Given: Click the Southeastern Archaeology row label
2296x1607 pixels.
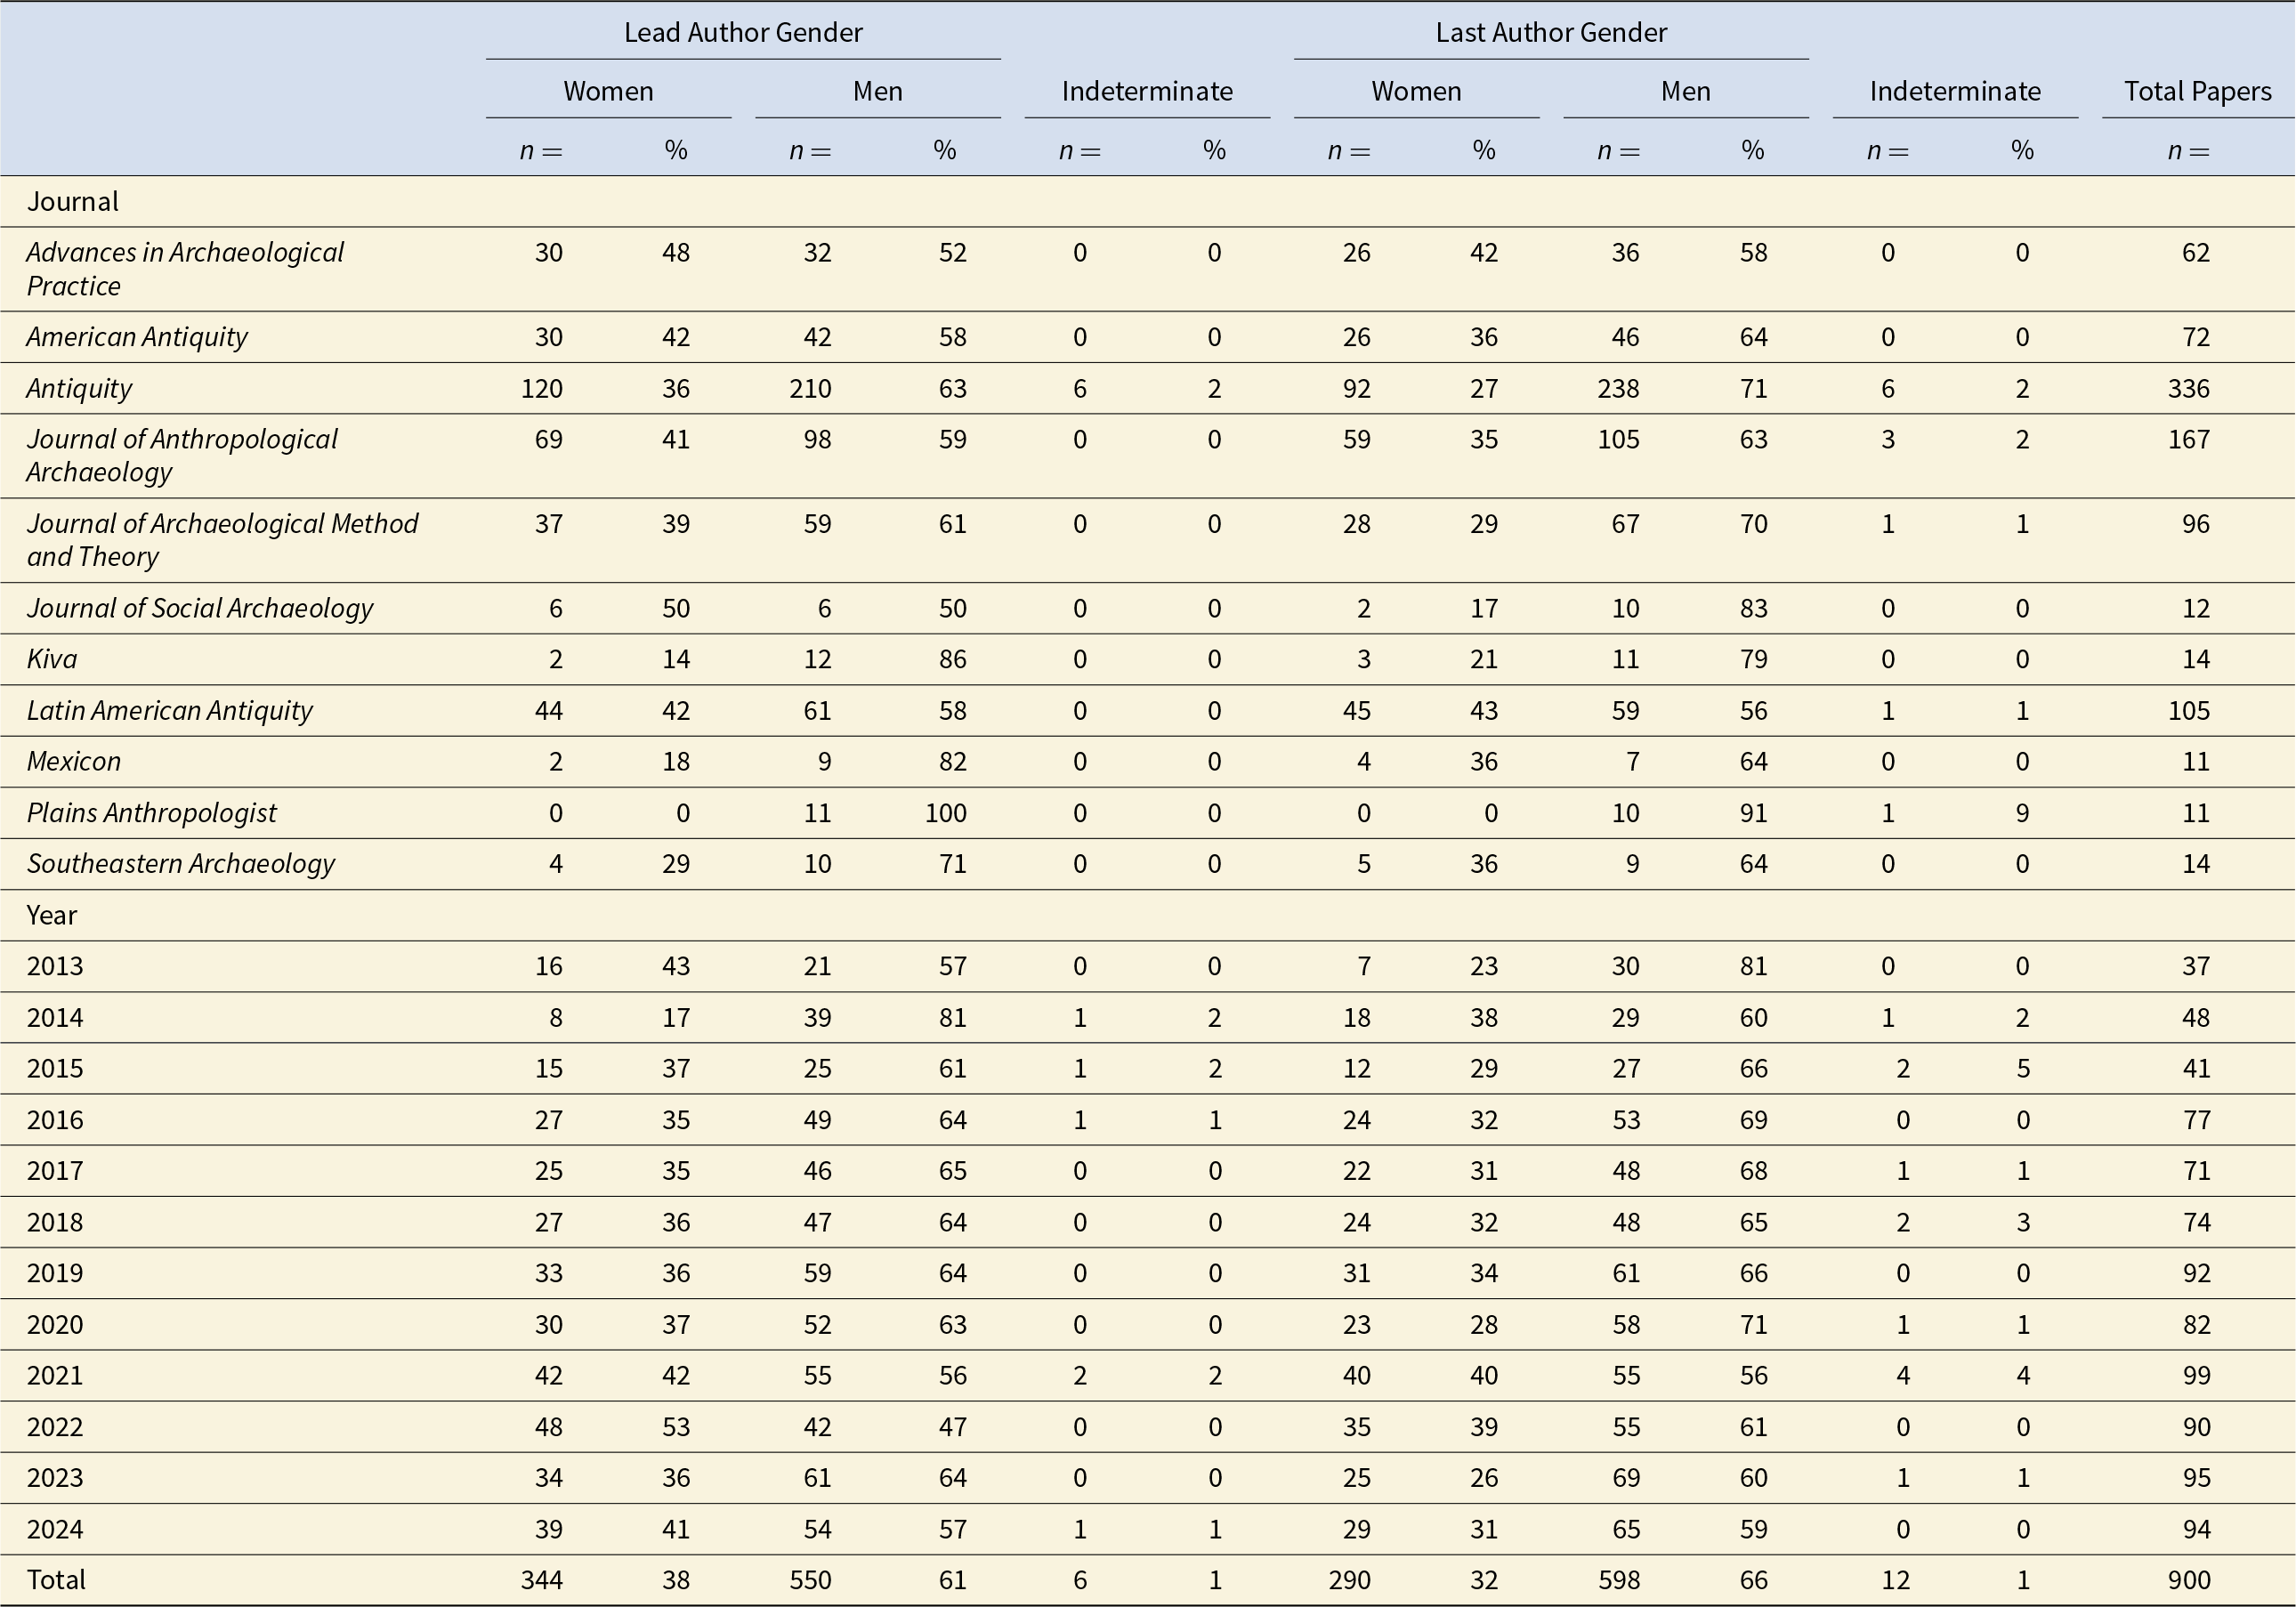Looking at the screenshot, I should 181,863.
